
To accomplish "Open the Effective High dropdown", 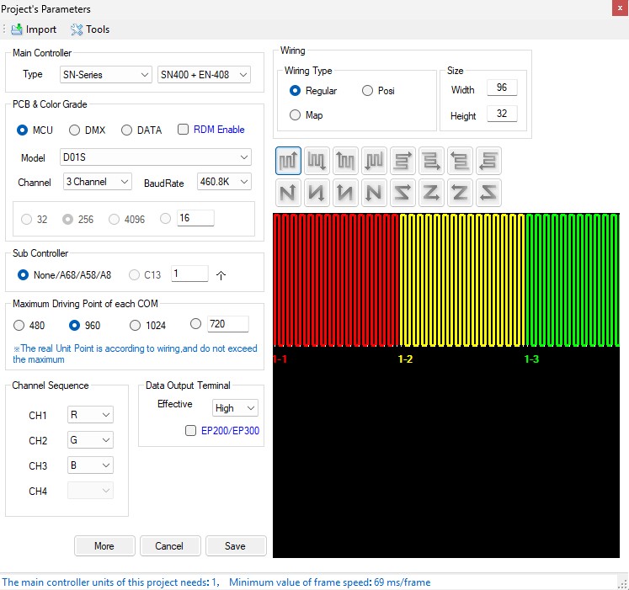I will tap(235, 408).
